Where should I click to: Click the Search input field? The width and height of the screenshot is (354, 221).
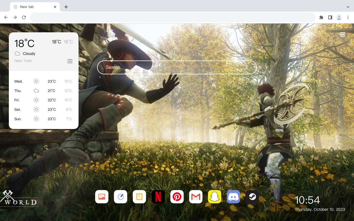pos(177,67)
